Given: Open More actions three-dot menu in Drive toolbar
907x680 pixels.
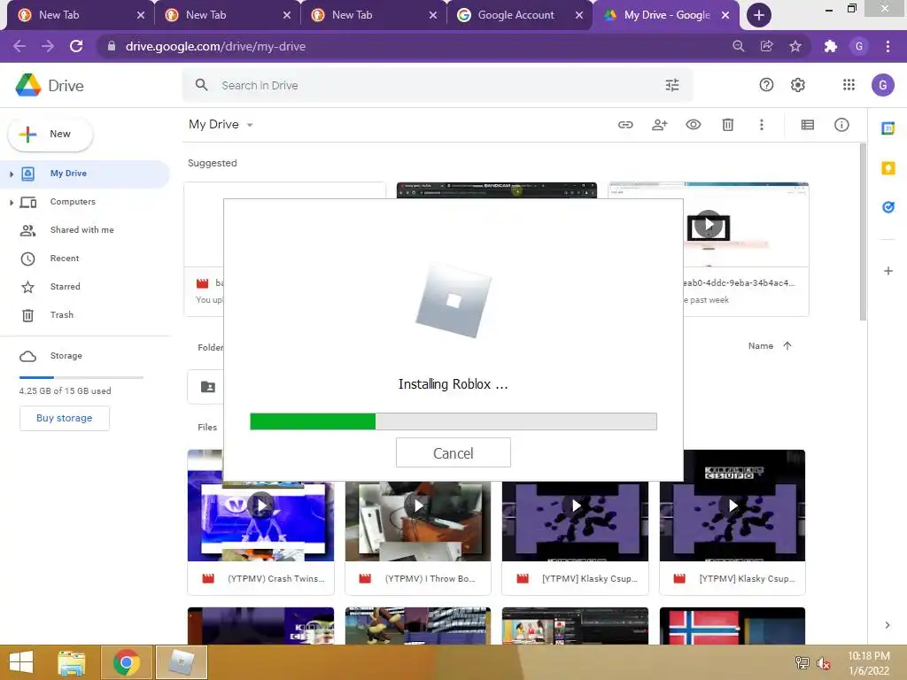Looking at the screenshot, I should [x=761, y=125].
